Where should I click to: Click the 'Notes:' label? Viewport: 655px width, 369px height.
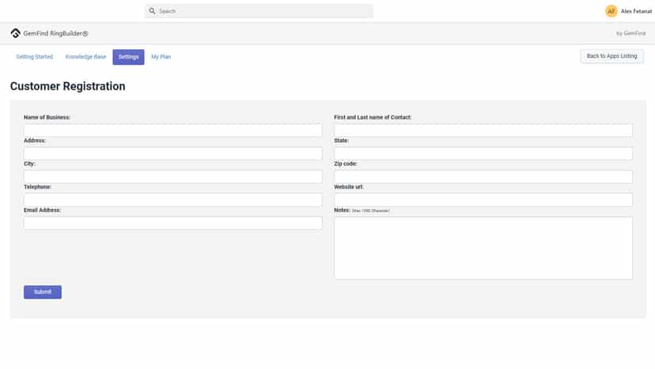[342, 210]
